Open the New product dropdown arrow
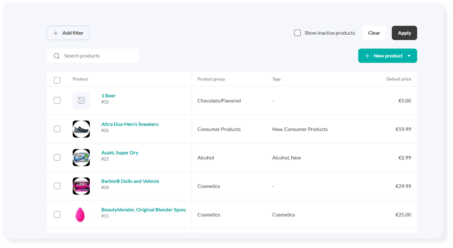The height and width of the screenshot is (248, 453). (x=409, y=56)
